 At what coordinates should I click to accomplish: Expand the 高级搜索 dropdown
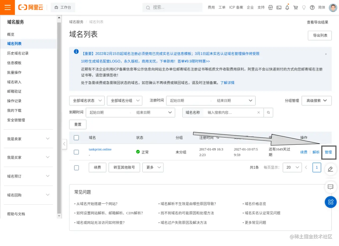pyautogui.click(x=317, y=101)
